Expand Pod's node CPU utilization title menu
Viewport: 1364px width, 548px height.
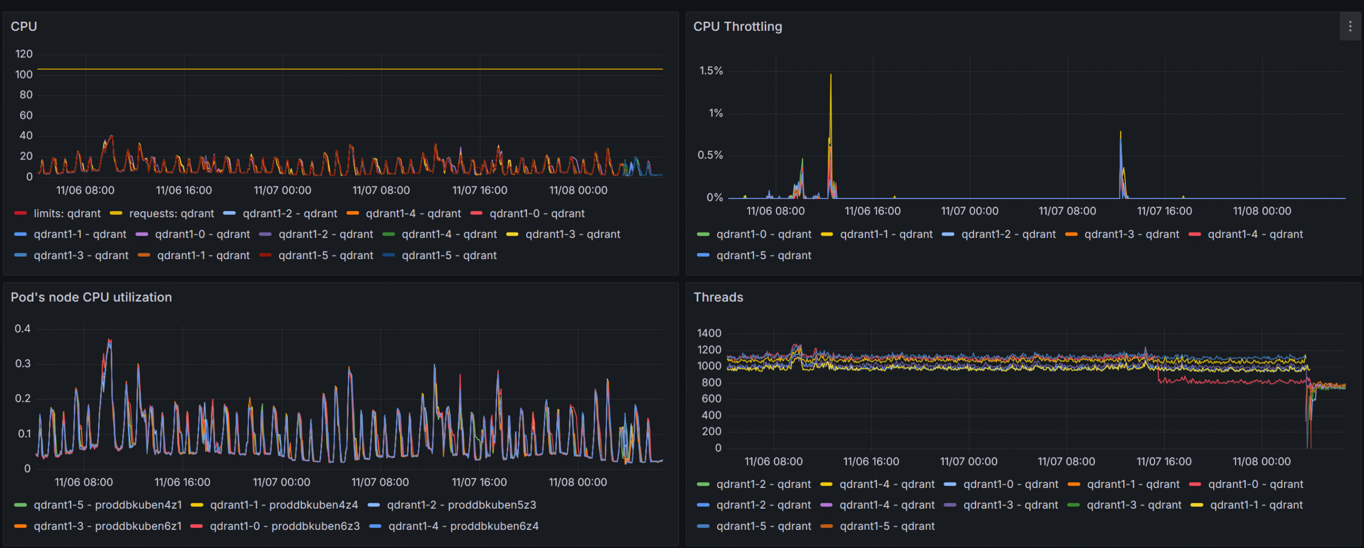pos(91,297)
